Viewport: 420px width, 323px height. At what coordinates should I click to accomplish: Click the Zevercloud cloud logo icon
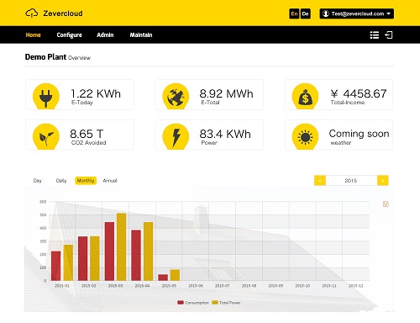click(x=32, y=13)
